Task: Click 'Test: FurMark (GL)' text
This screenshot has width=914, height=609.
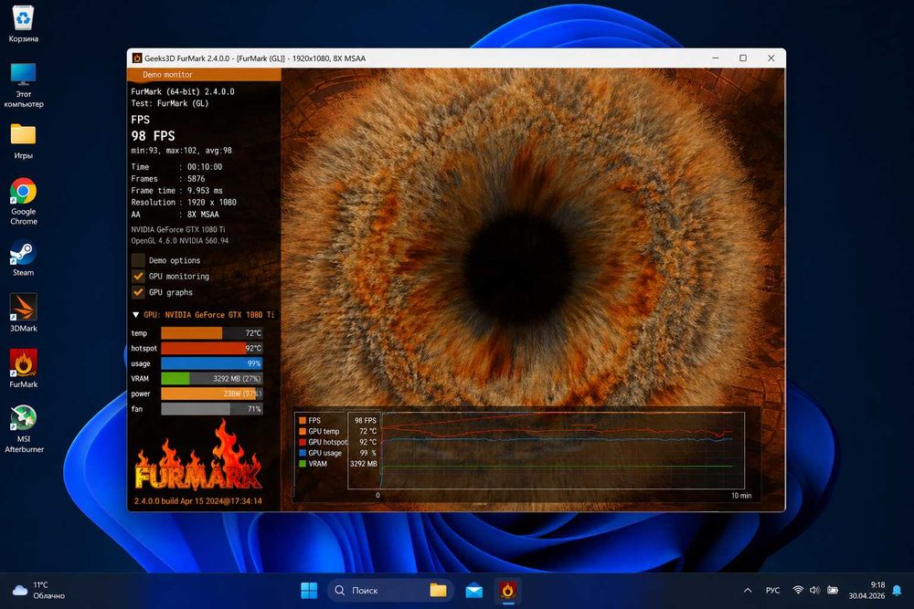Action: (x=170, y=103)
